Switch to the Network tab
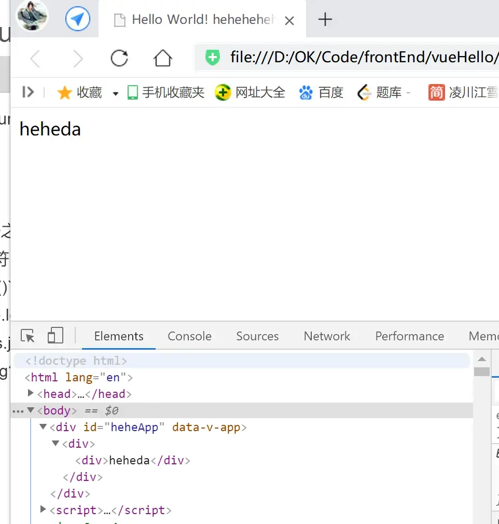This screenshot has height=524, width=499. click(x=327, y=336)
